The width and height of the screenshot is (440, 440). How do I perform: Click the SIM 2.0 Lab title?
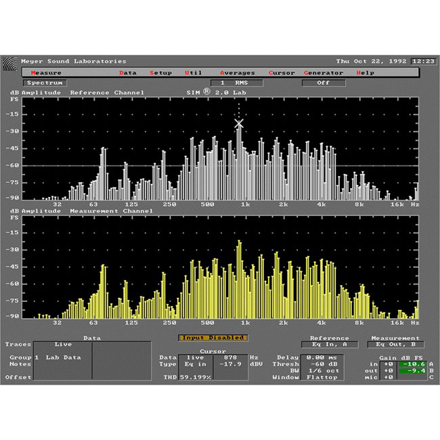(x=217, y=92)
